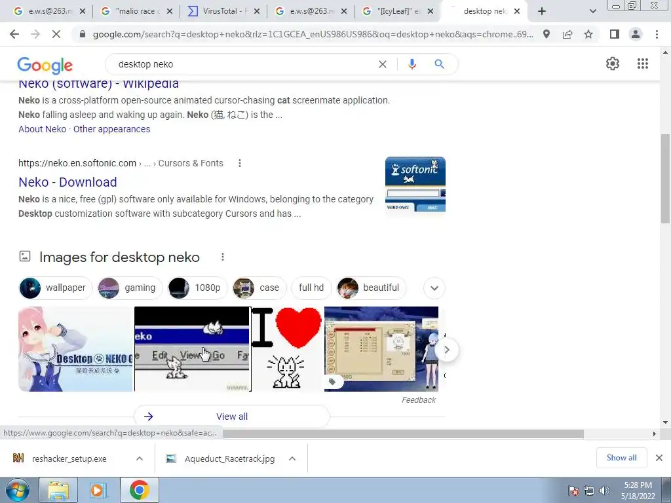
Task: Open options for Aqueduct_Racetrack.jpg download
Action: pyautogui.click(x=292, y=458)
